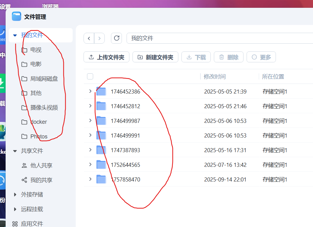Image resolution: width=313 pixels, height=227 pixels.
Task: Click the modified time 2025-09-14 22:01
Action: (225, 180)
